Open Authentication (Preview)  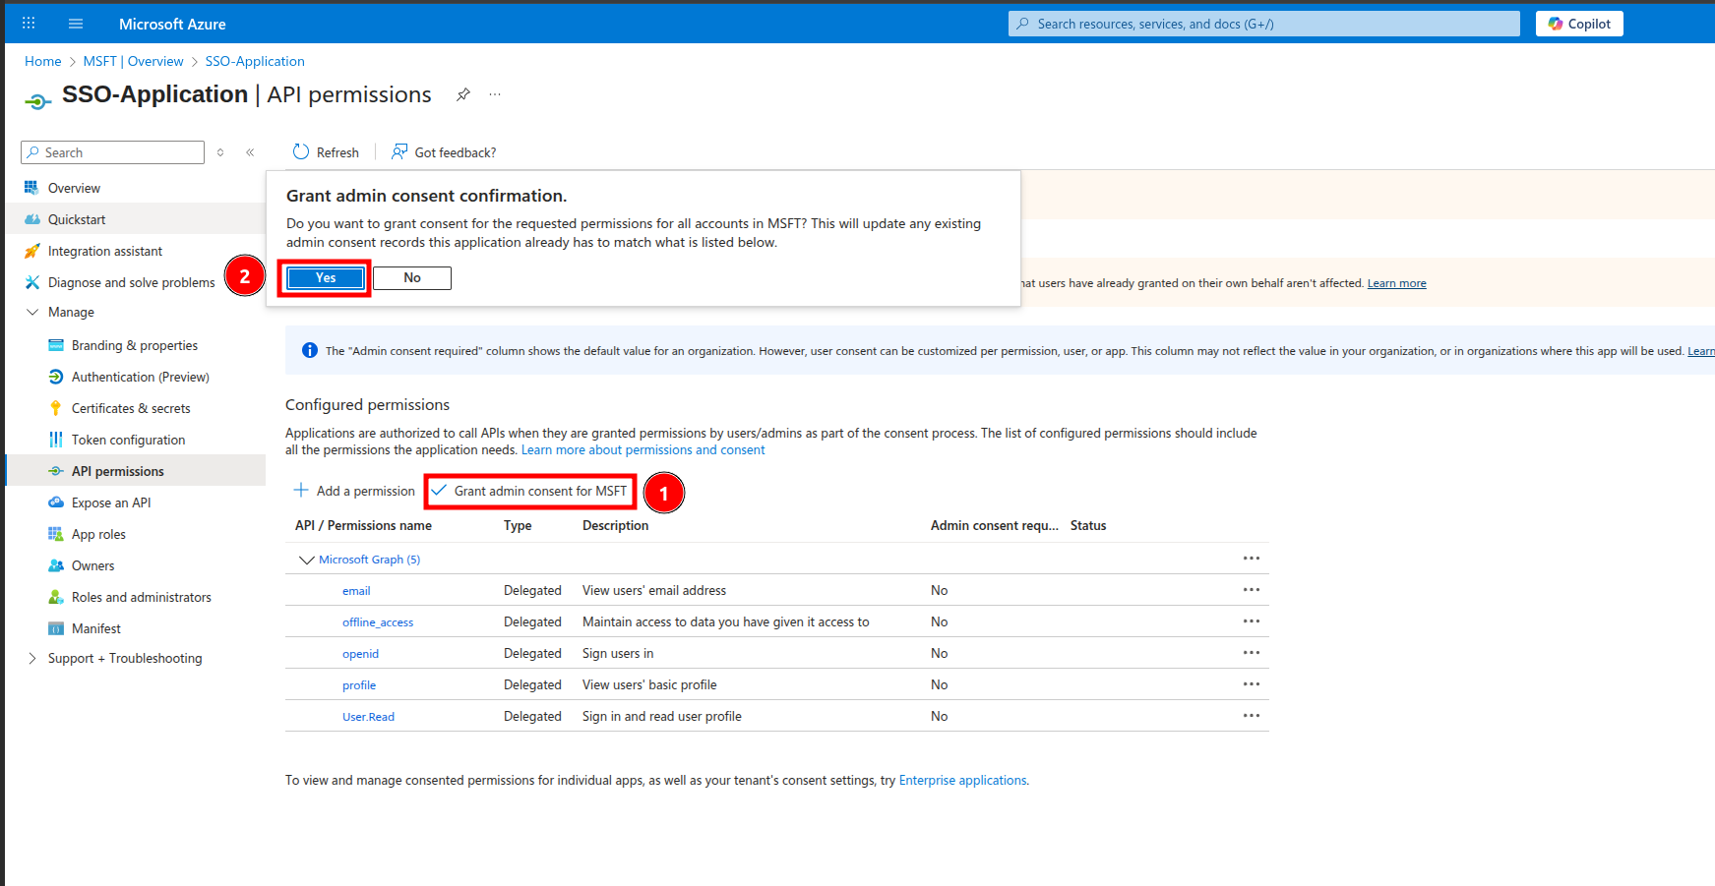[x=141, y=377]
